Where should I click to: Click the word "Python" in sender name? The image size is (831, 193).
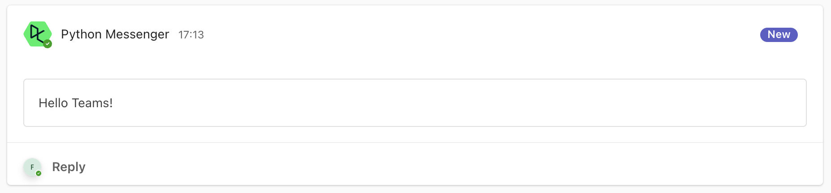(x=81, y=34)
